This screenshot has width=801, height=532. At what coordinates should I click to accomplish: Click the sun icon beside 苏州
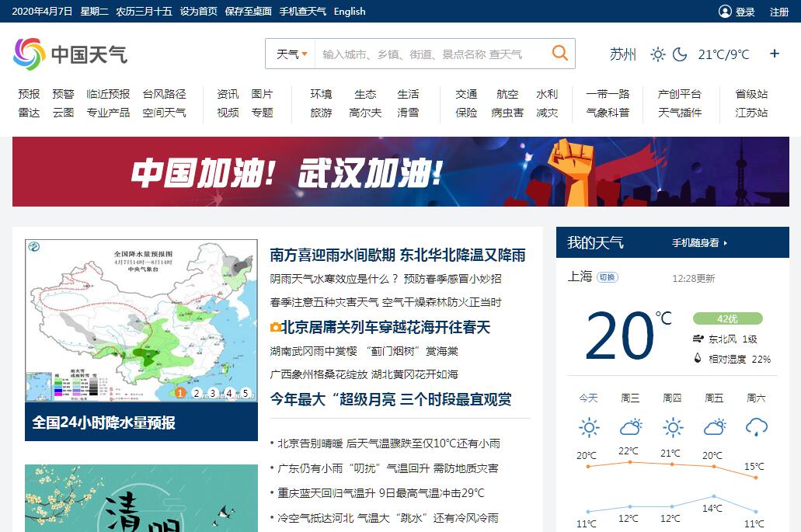pyautogui.click(x=658, y=54)
